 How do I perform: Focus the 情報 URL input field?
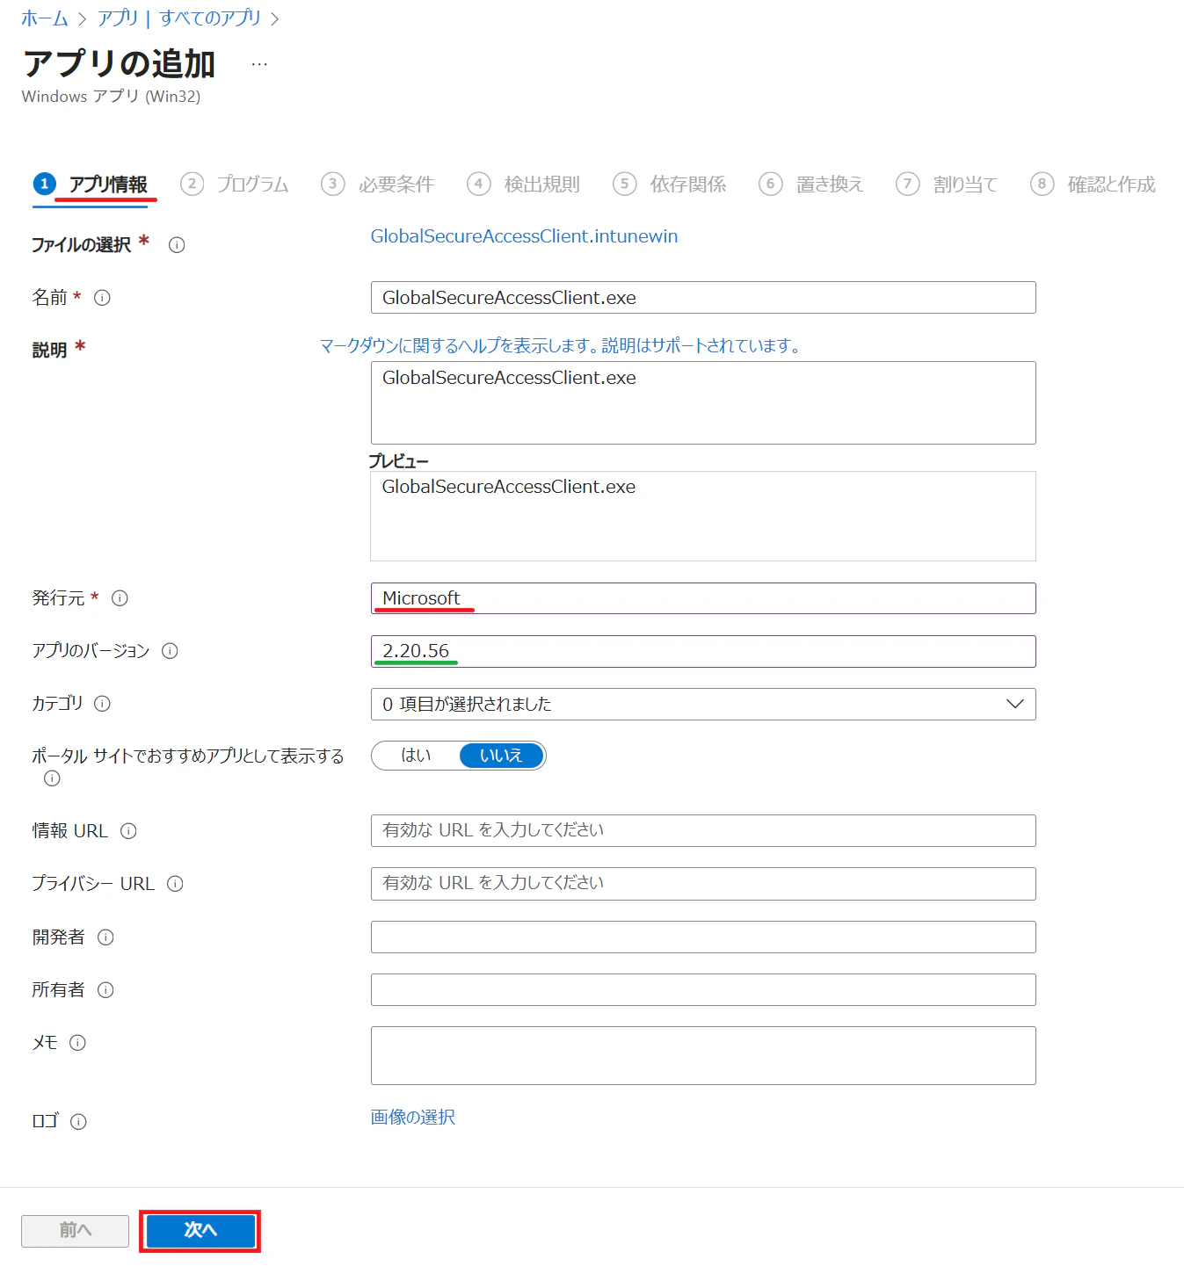[703, 831]
